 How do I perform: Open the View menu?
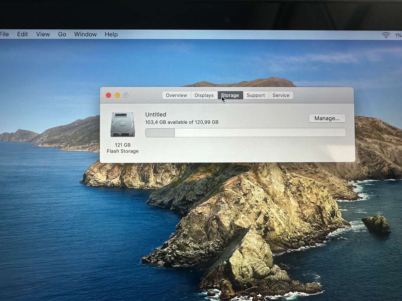[43, 34]
